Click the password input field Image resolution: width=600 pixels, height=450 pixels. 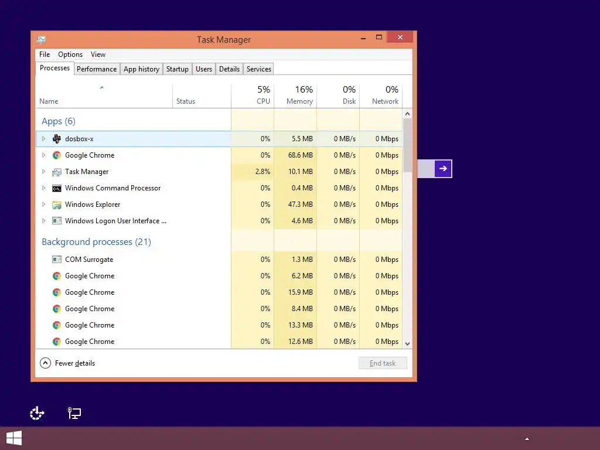pos(426,168)
